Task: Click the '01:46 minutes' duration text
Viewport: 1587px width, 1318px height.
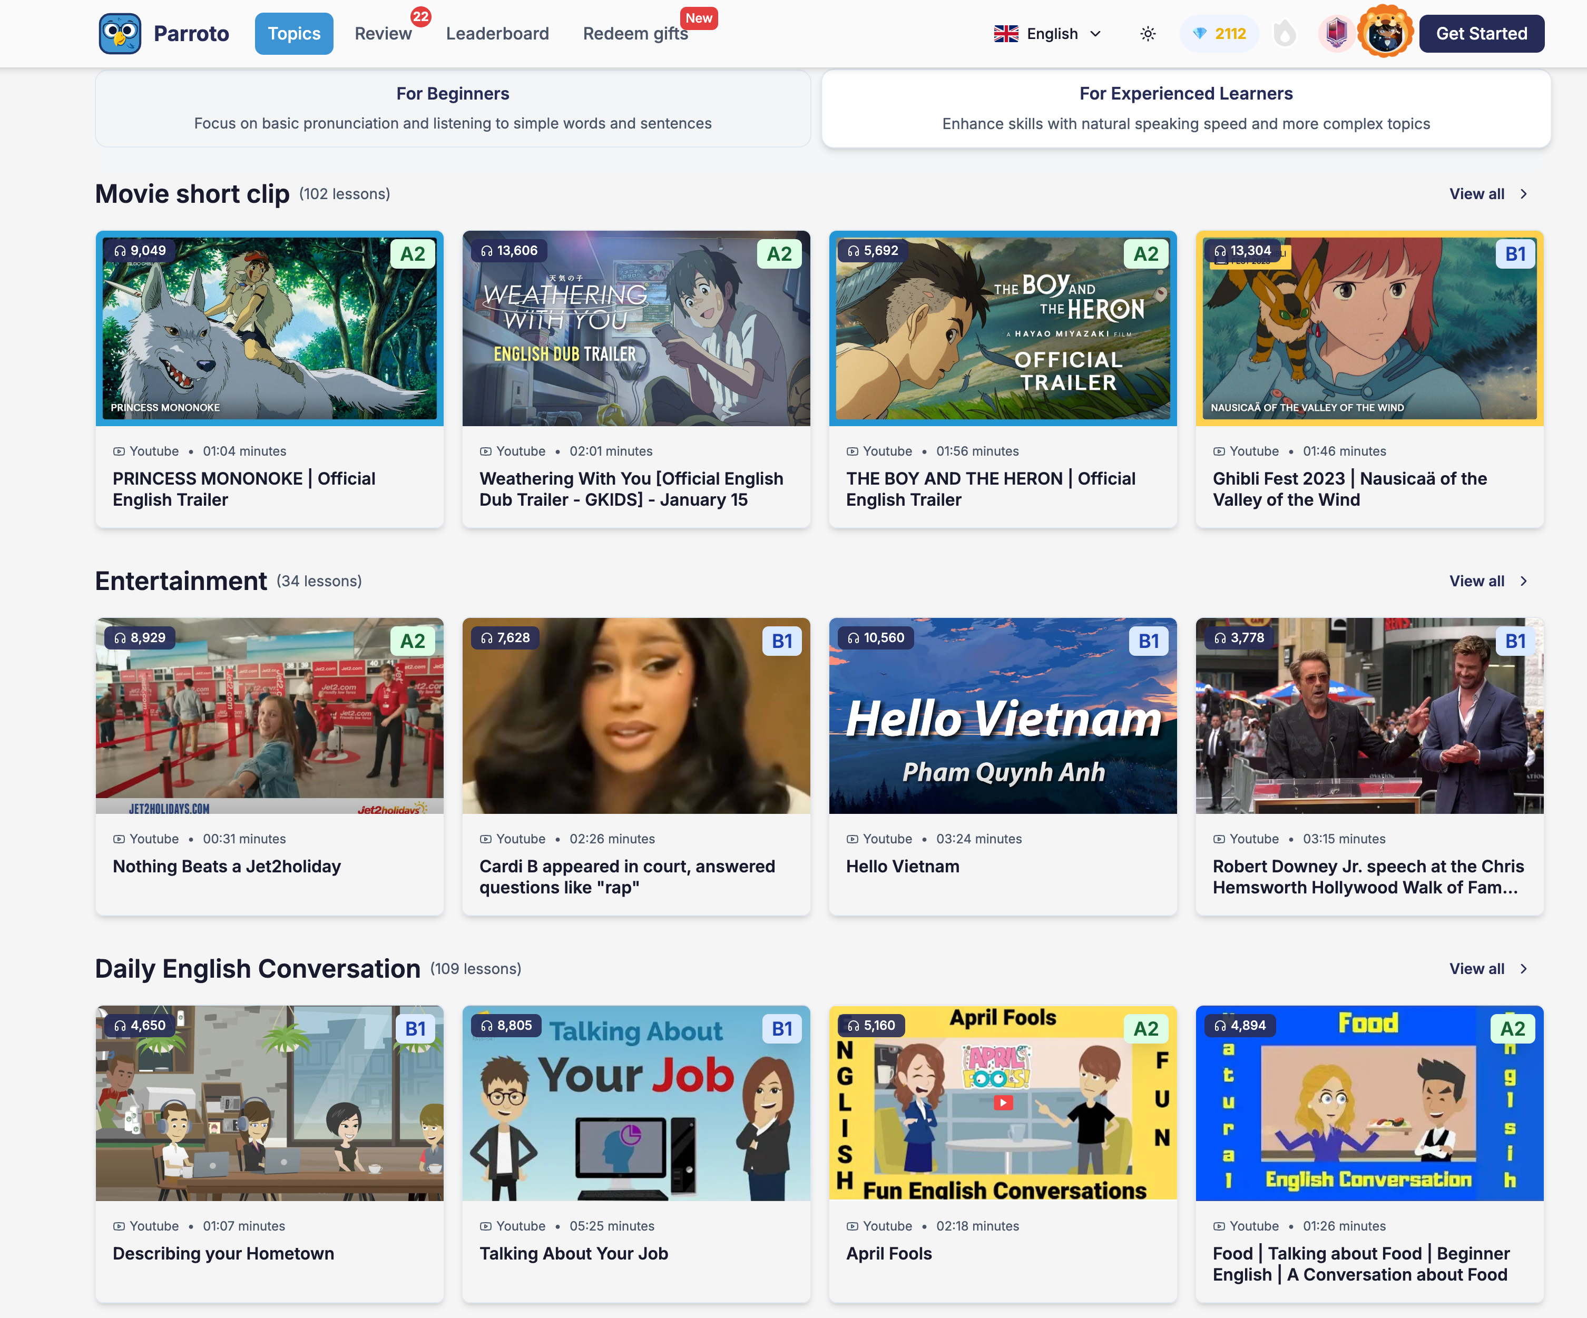Action: (1345, 452)
